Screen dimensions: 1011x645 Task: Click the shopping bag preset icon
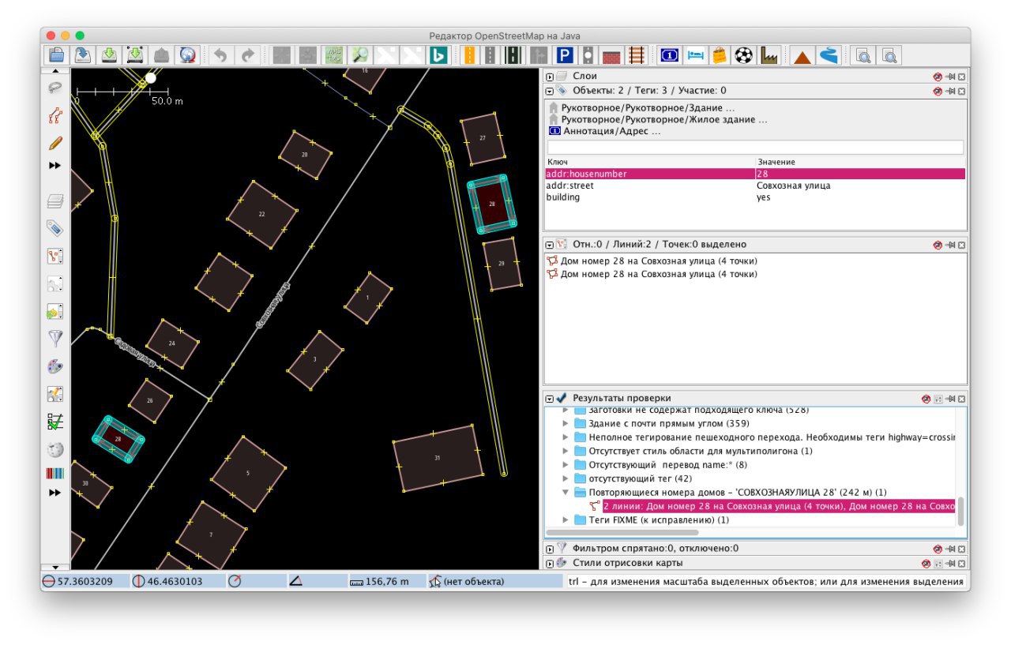coord(719,55)
